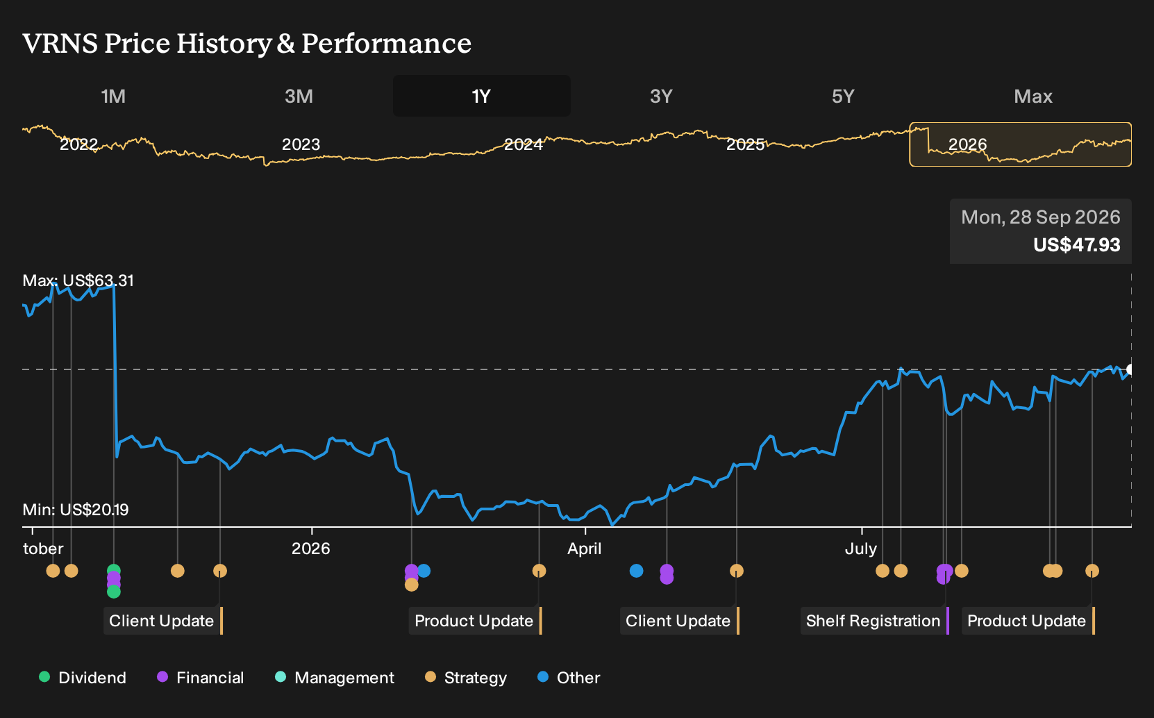Click the 'Max: US$63.31' label
Image resolution: width=1154 pixels, height=718 pixels.
78,281
